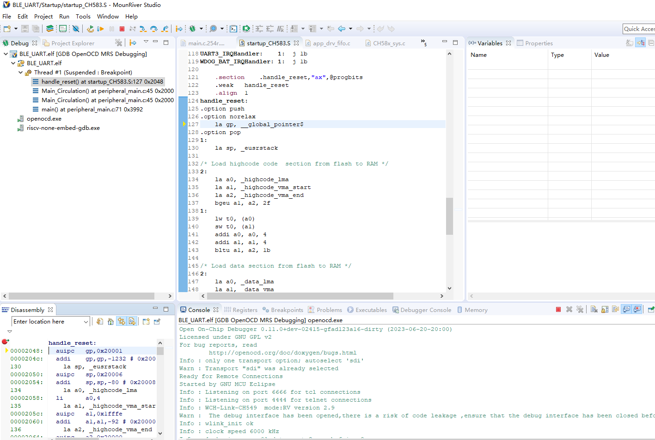
Task: Click the Pin Console icon
Action: point(651,309)
